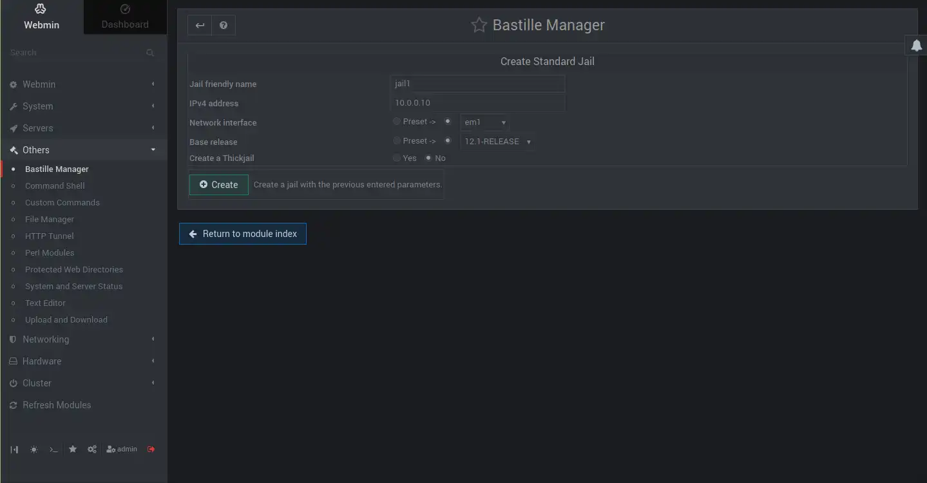Select Preset radio for Network interface
Screen dimensions: 927x483
[x=397, y=121]
